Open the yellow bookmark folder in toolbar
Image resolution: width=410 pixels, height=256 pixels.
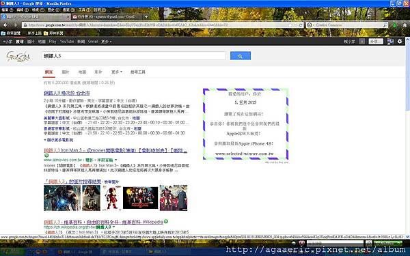tap(53, 33)
